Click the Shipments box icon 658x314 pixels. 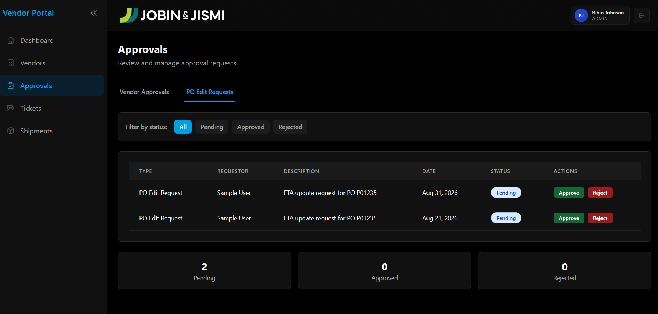point(11,131)
